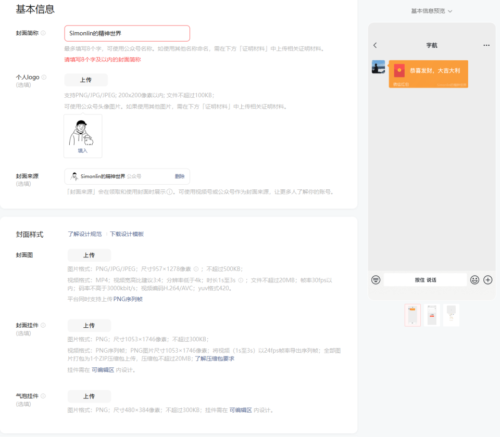Click the info icon beside 封面简称
Image resolution: width=500 pixels, height=437 pixels.
click(43, 33)
